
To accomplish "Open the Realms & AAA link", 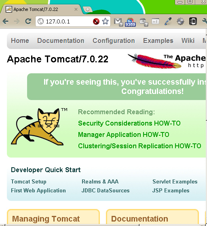I will pos(100,181).
